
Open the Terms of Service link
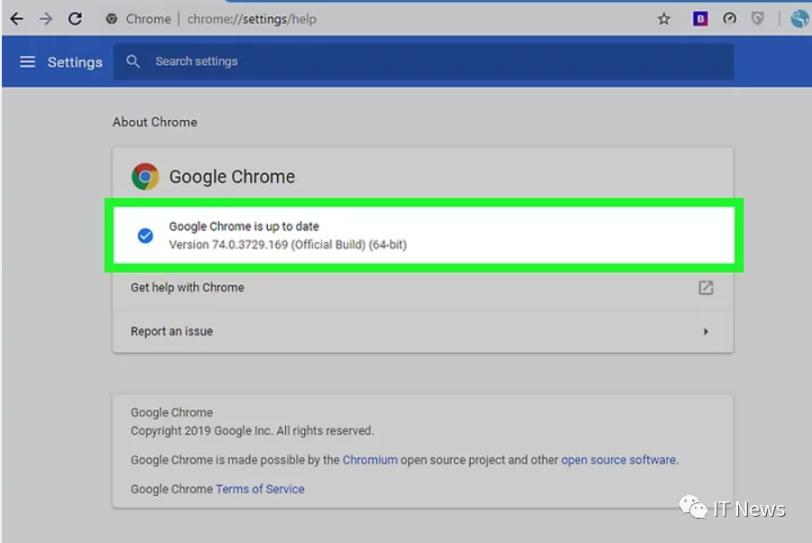coord(260,489)
